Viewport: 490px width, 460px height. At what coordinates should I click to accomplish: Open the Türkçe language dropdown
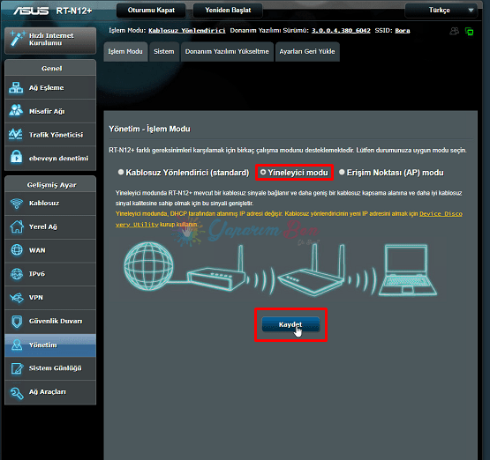[441, 11]
